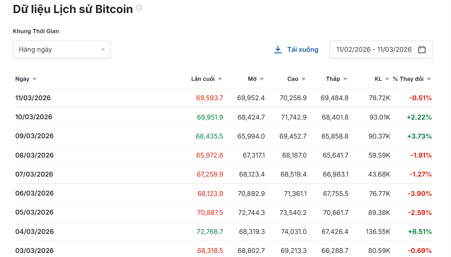Open the calendar icon in date range

(x=422, y=50)
